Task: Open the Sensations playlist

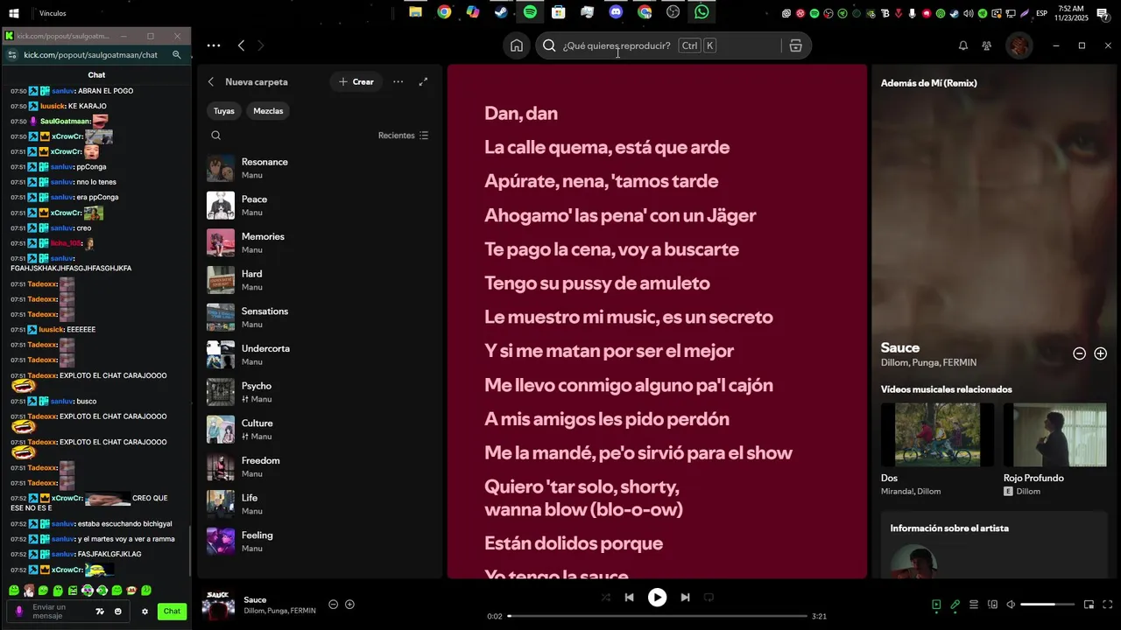Action: coord(320,318)
